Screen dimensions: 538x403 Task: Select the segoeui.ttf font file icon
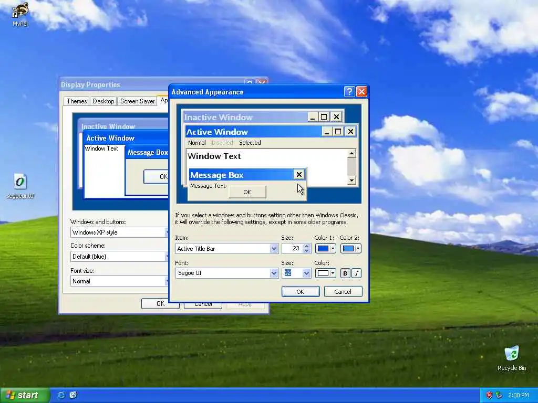tap(20, 186)
